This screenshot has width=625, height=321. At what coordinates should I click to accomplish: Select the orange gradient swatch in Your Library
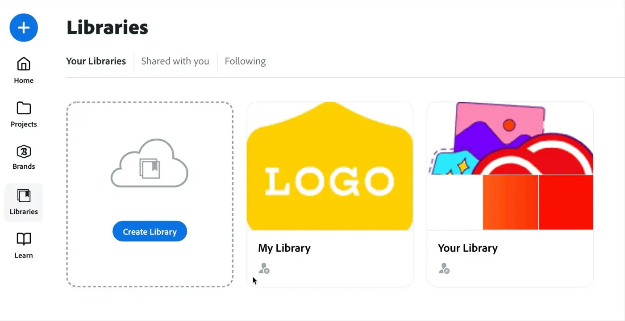pyautogui.click(x=510, y=202)
